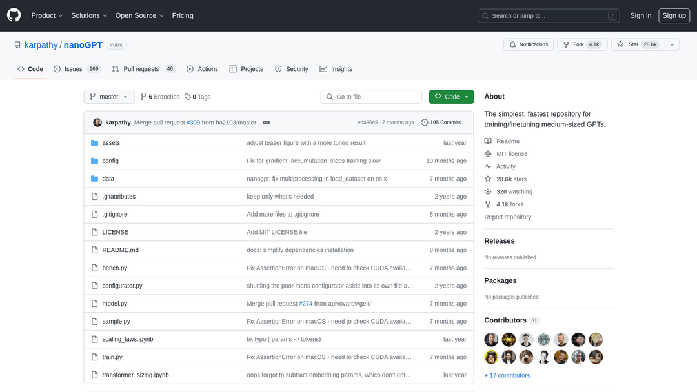Open sample.py file
697x392 pixels.
pyautogui.click(x=116, y=321)
